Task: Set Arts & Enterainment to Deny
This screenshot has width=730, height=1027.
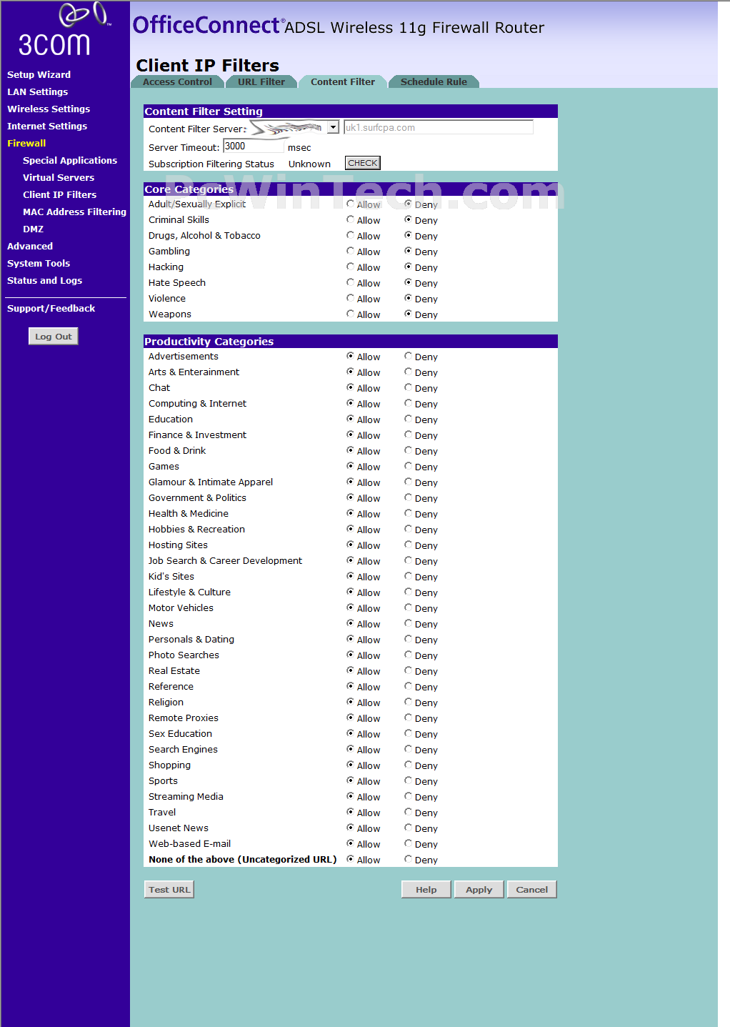Action: click(408, 372)
